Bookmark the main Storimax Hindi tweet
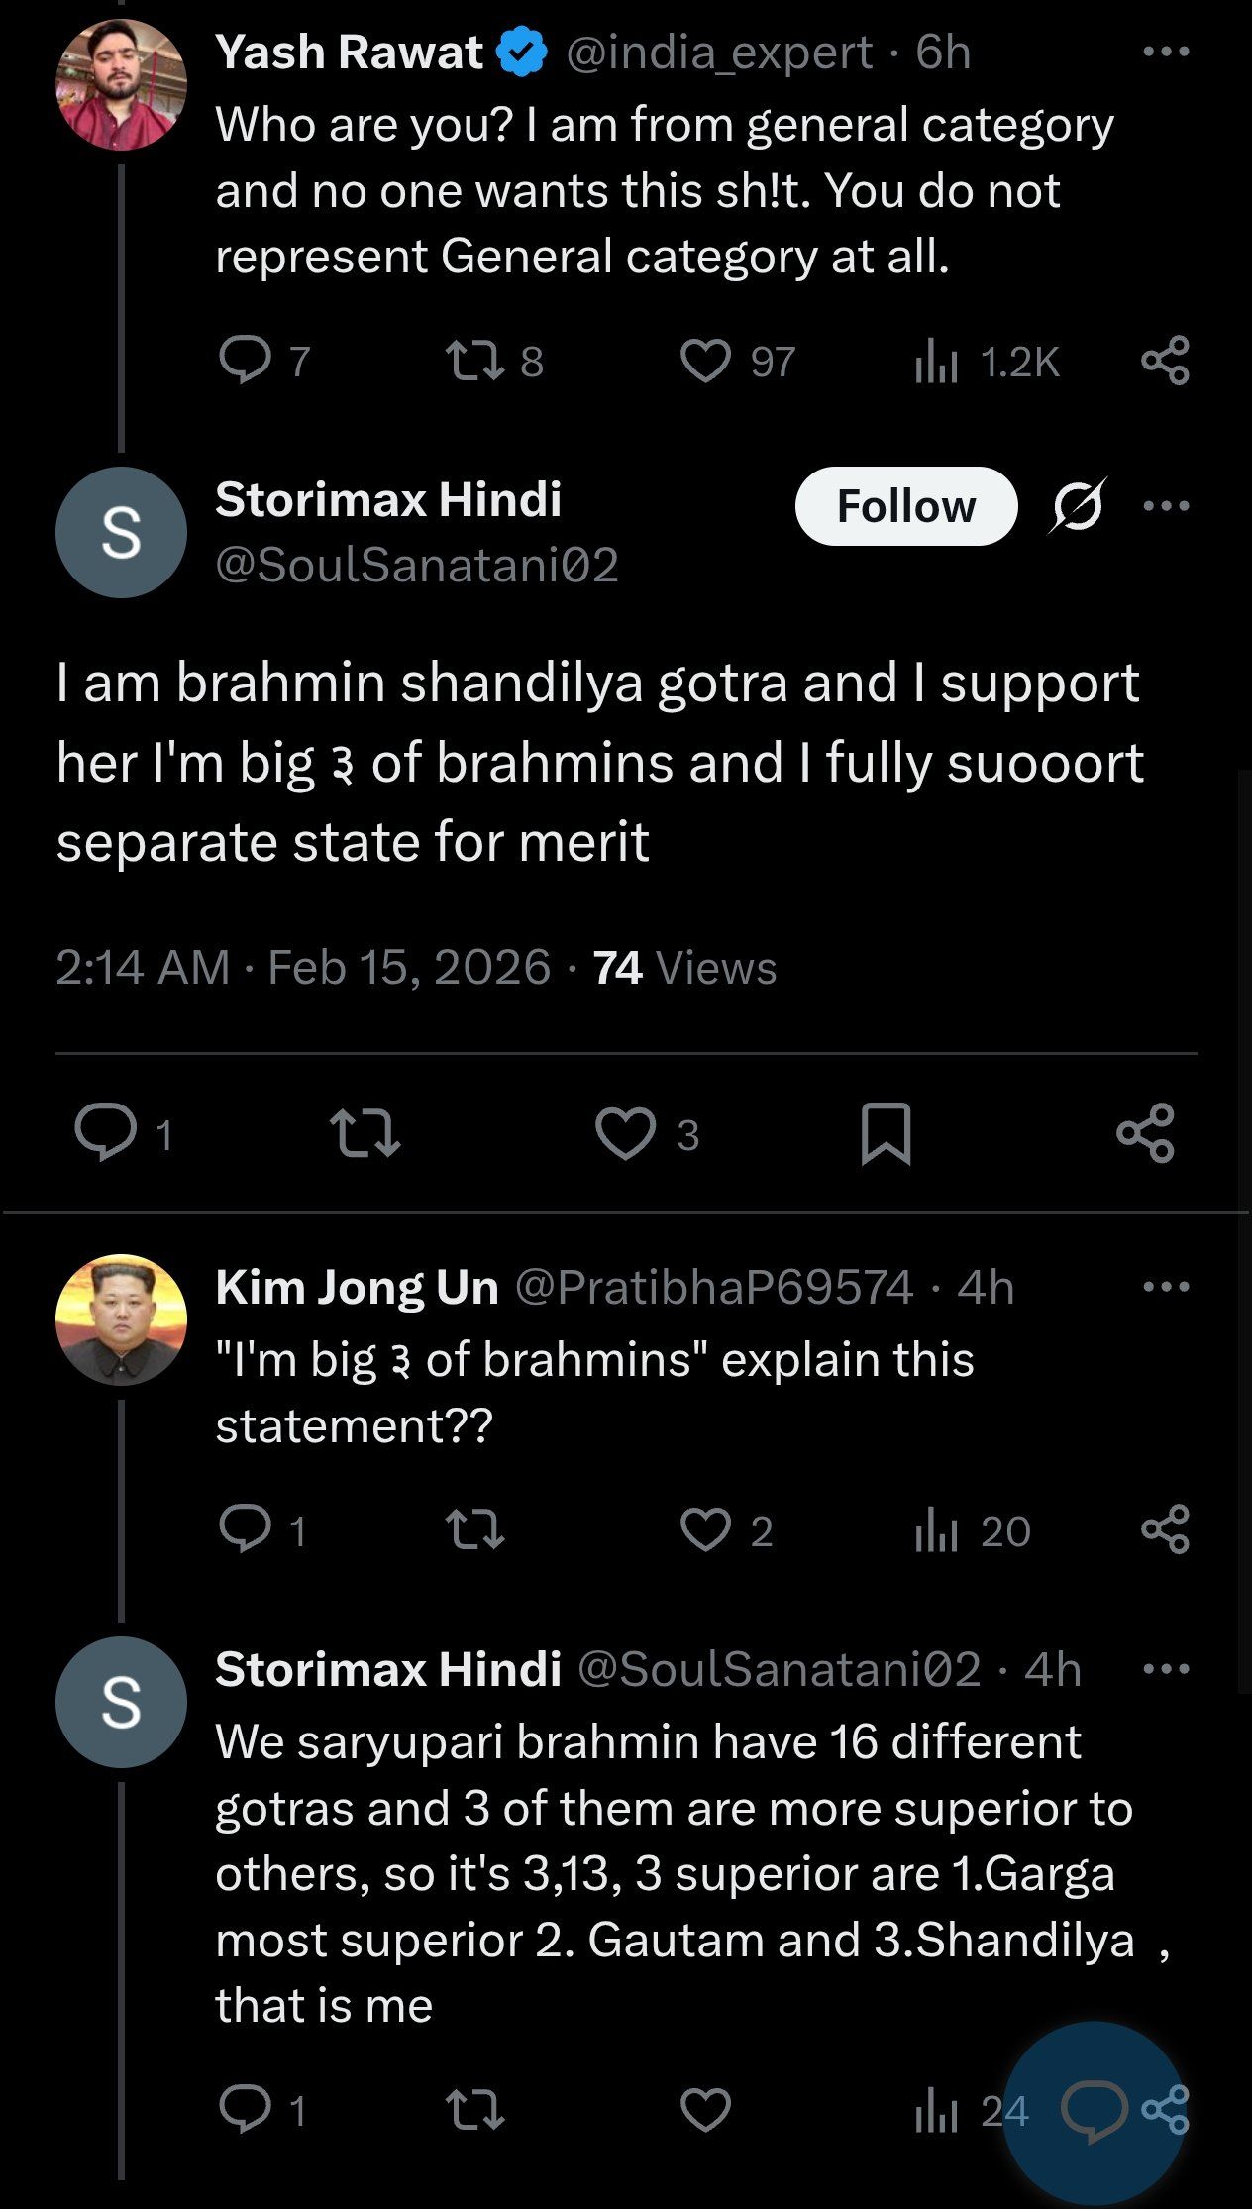This screenshot has width=1252, height=2209. 886,1133
